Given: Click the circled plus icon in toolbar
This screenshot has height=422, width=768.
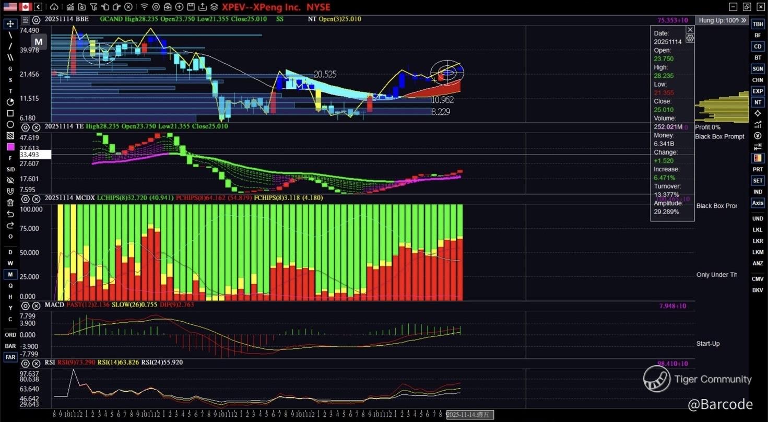Looking at the screenshot, I should 179,7.
